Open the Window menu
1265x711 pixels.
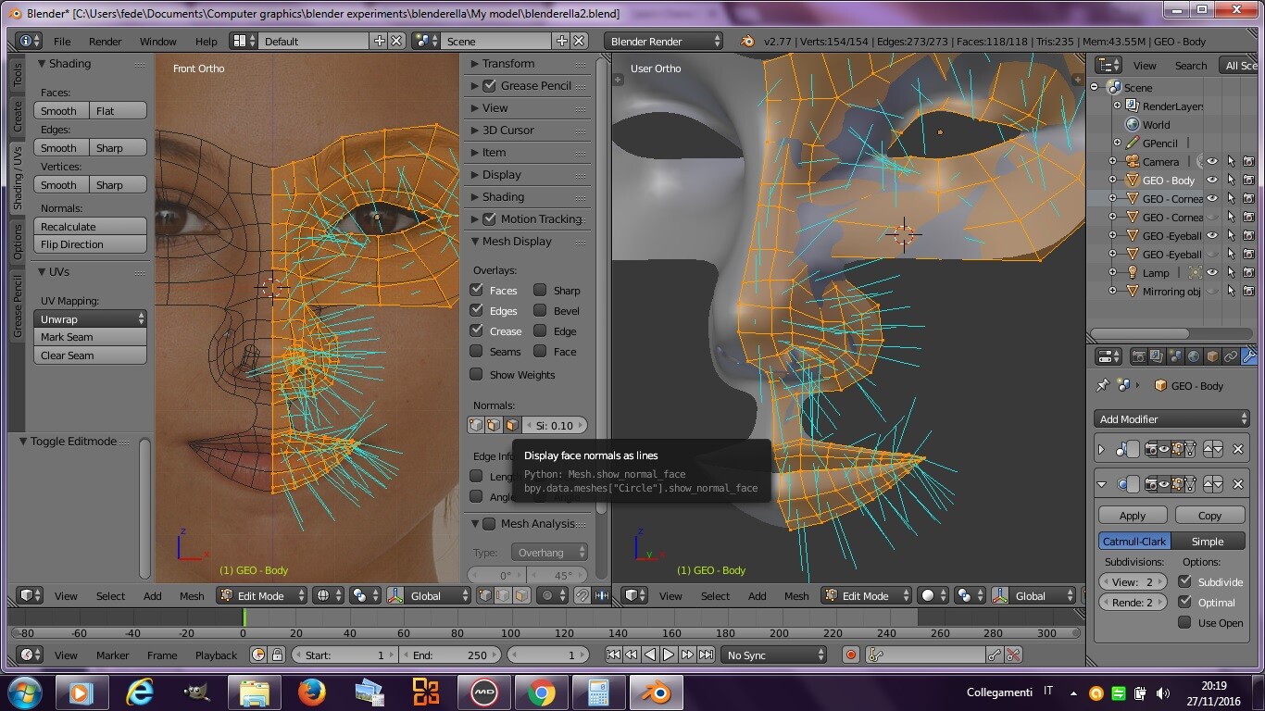158,41
